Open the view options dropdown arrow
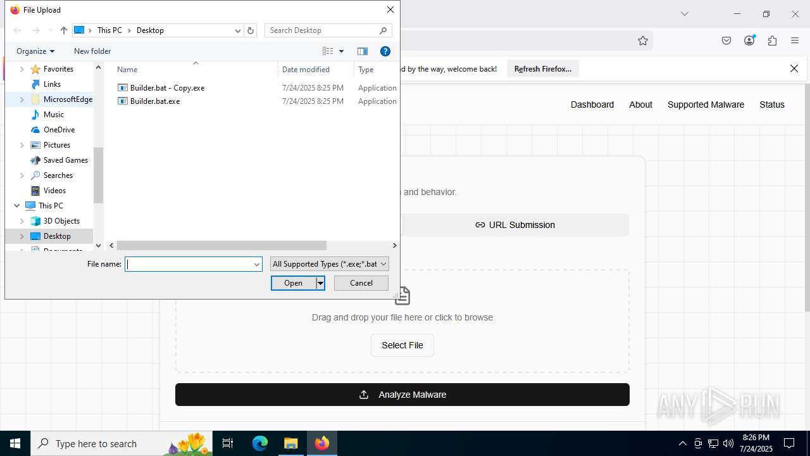The width and height of the screenshot is (810, 456). click(x=341, y=51)
